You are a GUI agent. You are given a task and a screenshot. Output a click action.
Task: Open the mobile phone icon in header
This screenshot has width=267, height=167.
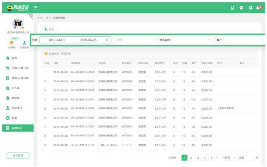(x=232, y=7)
